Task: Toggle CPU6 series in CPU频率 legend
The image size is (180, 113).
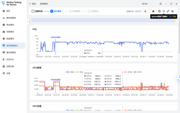Action: 128,72
